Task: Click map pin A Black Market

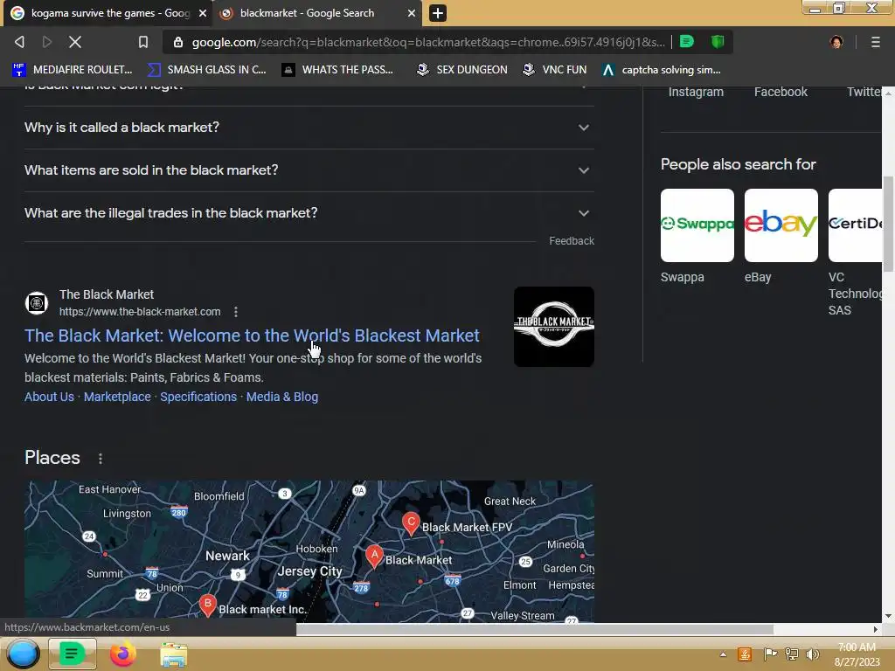Action: click(374, 556)
